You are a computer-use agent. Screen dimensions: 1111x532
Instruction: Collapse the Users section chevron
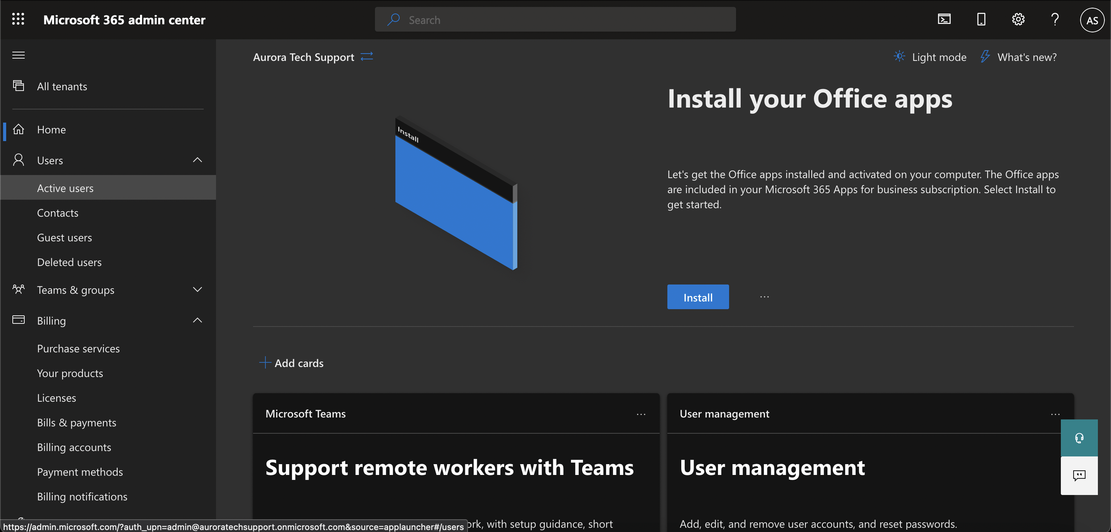[197, 160]
